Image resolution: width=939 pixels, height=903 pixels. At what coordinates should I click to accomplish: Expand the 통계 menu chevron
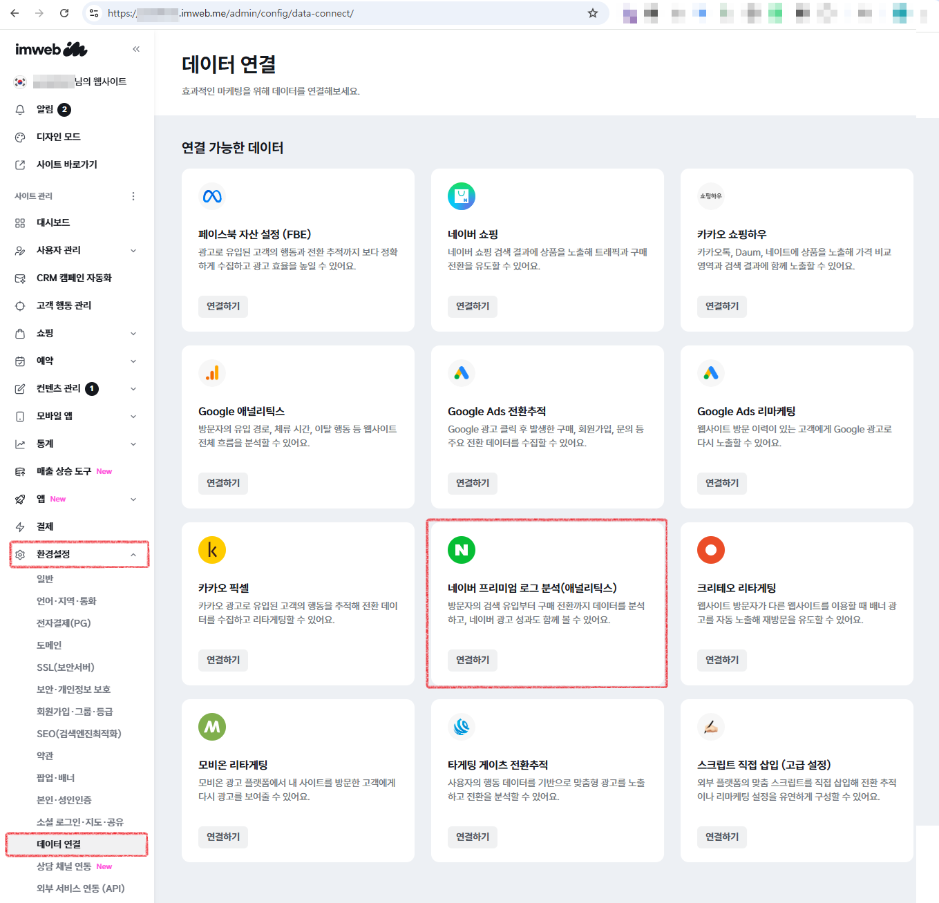133,444
